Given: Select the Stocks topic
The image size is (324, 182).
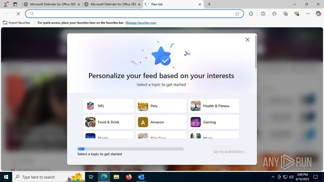Looking at the screenshot, I should click(109, 135).
